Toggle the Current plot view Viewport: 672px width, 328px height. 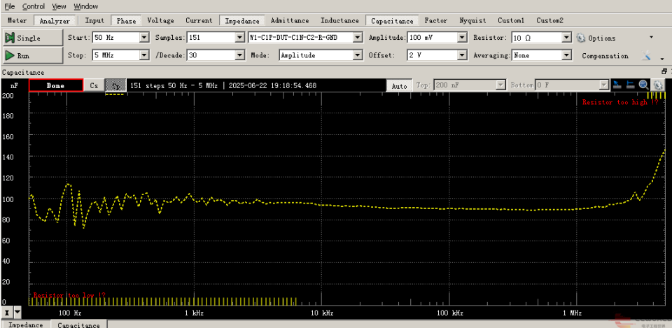[x=199, y=20]
